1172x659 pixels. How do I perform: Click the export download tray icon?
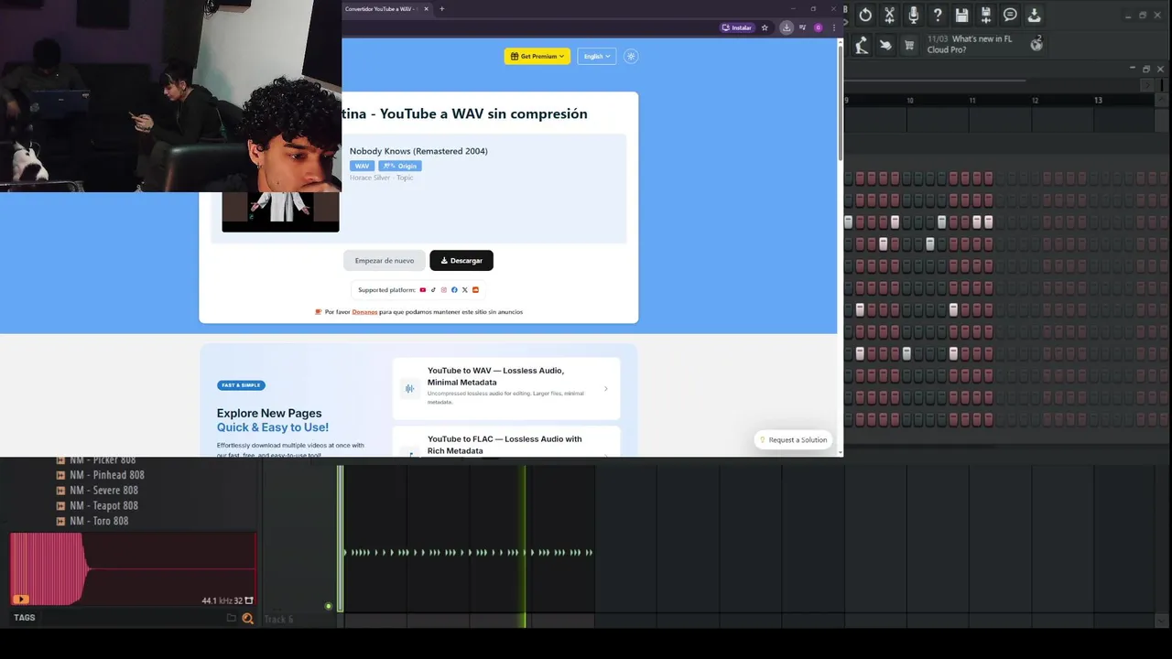point(1034,15)
